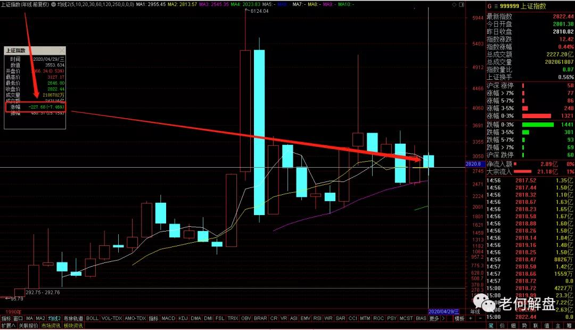Viewport: 575px width, 330px height.
Task: Select the VR indicator tab
Action: pyautogui.click(x=284, y=318)
